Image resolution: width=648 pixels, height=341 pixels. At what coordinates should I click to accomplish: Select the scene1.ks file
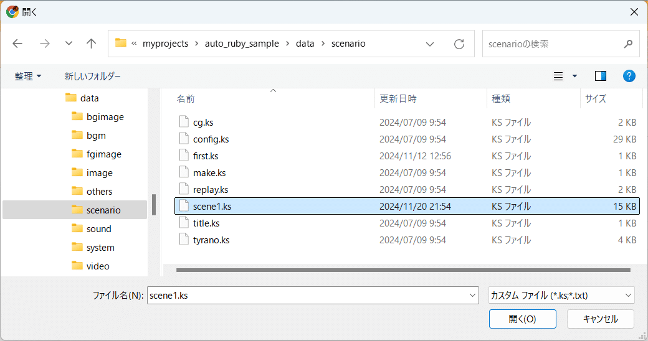(x=407, y=206)
